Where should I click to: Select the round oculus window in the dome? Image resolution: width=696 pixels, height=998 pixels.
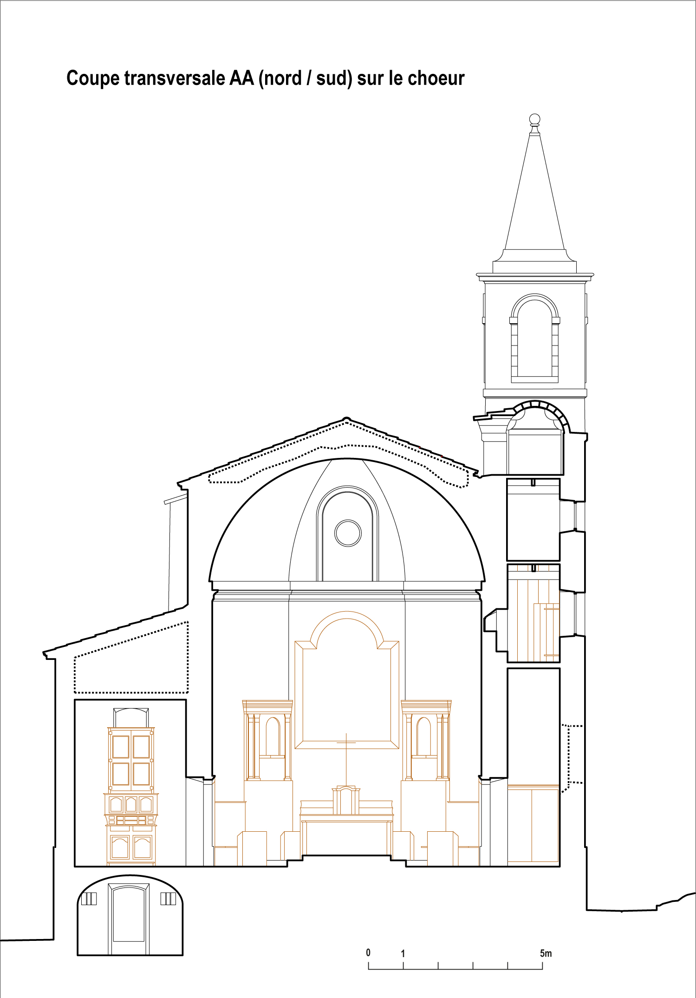[x=348, y=533]
